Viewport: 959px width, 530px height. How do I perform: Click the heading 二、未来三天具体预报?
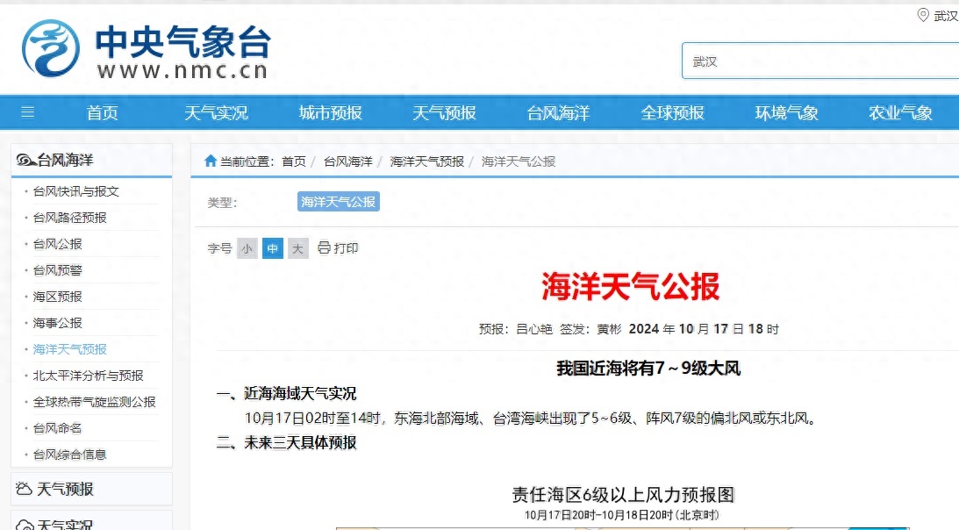pos(286,442)
